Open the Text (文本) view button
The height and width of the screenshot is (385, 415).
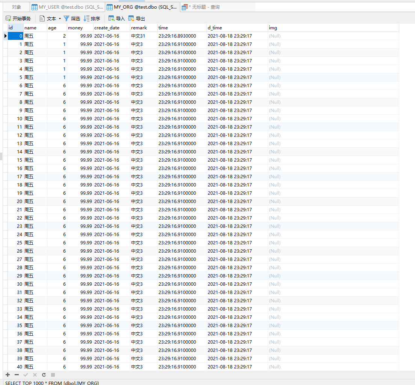[x=48, y=18]
